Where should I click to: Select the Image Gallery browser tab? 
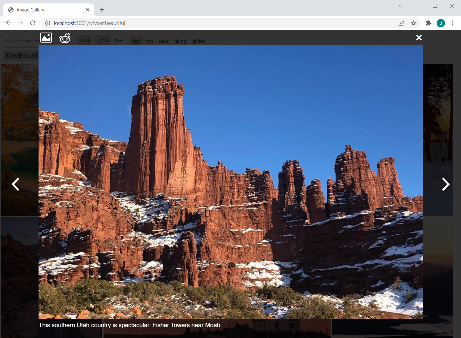(48, 10)
